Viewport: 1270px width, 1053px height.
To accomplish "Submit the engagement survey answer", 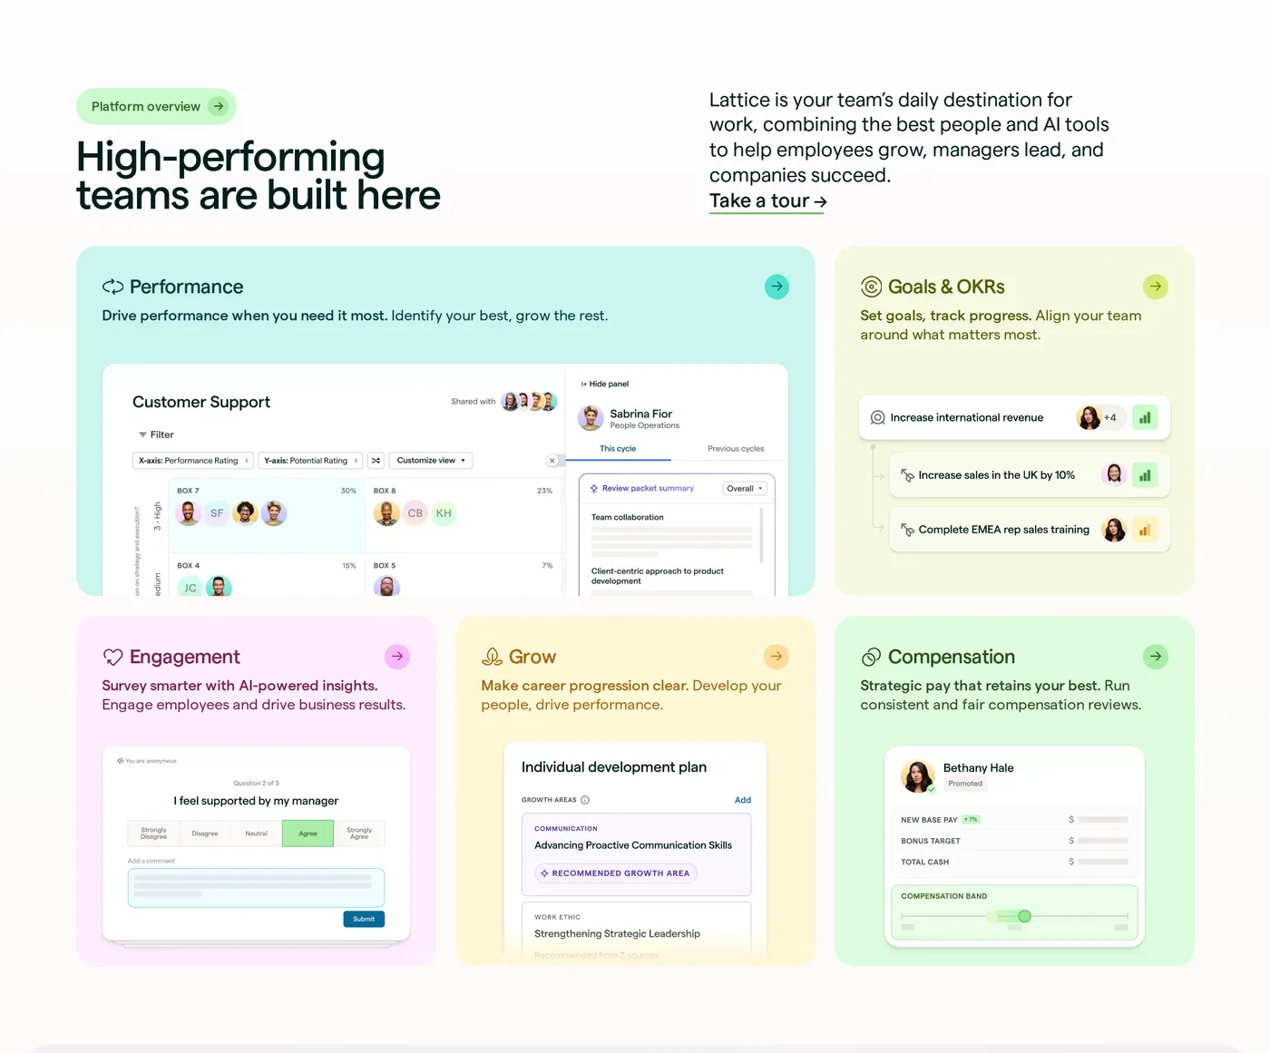I will coord(364,919).
